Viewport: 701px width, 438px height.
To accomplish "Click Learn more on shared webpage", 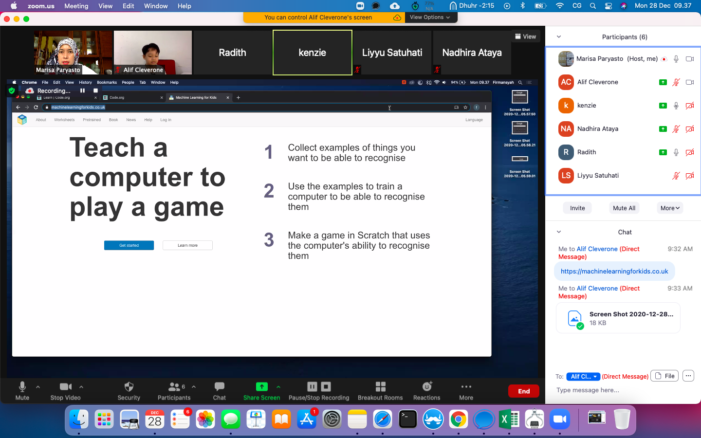I will coord(187,245).
